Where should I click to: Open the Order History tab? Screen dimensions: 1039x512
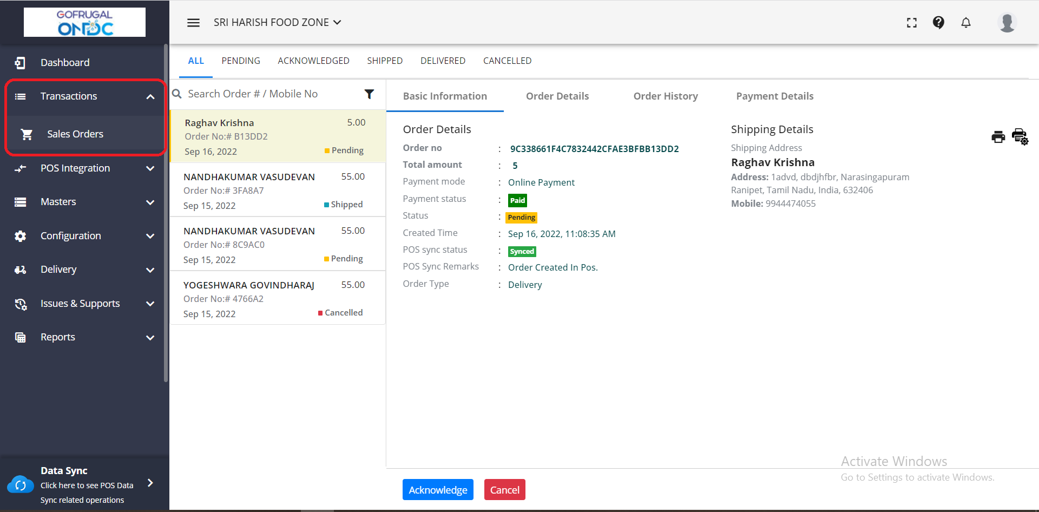666,96
